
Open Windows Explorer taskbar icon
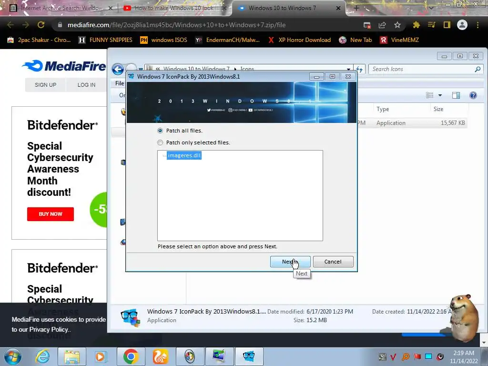[71, 356]
